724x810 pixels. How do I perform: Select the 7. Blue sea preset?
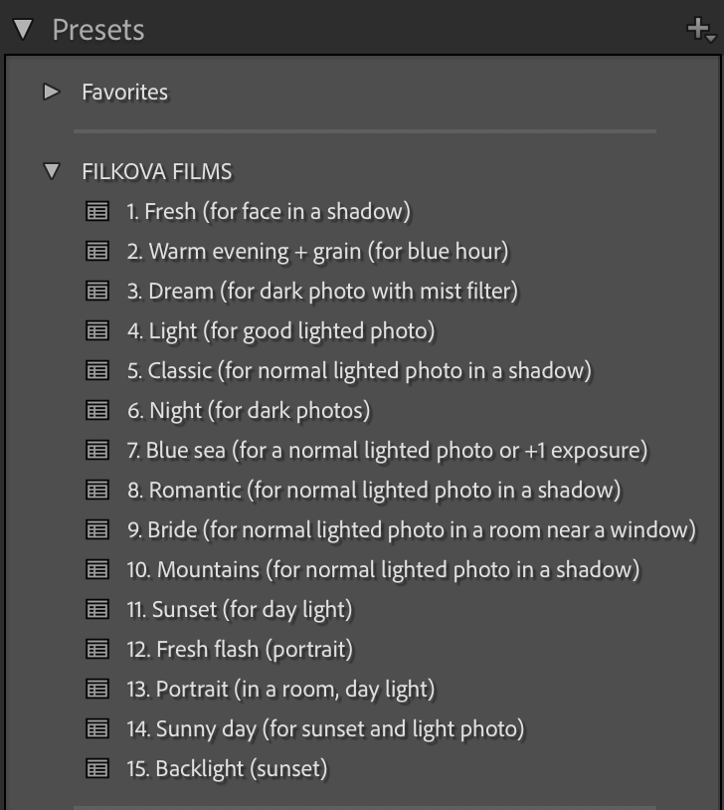click(386, 450)
